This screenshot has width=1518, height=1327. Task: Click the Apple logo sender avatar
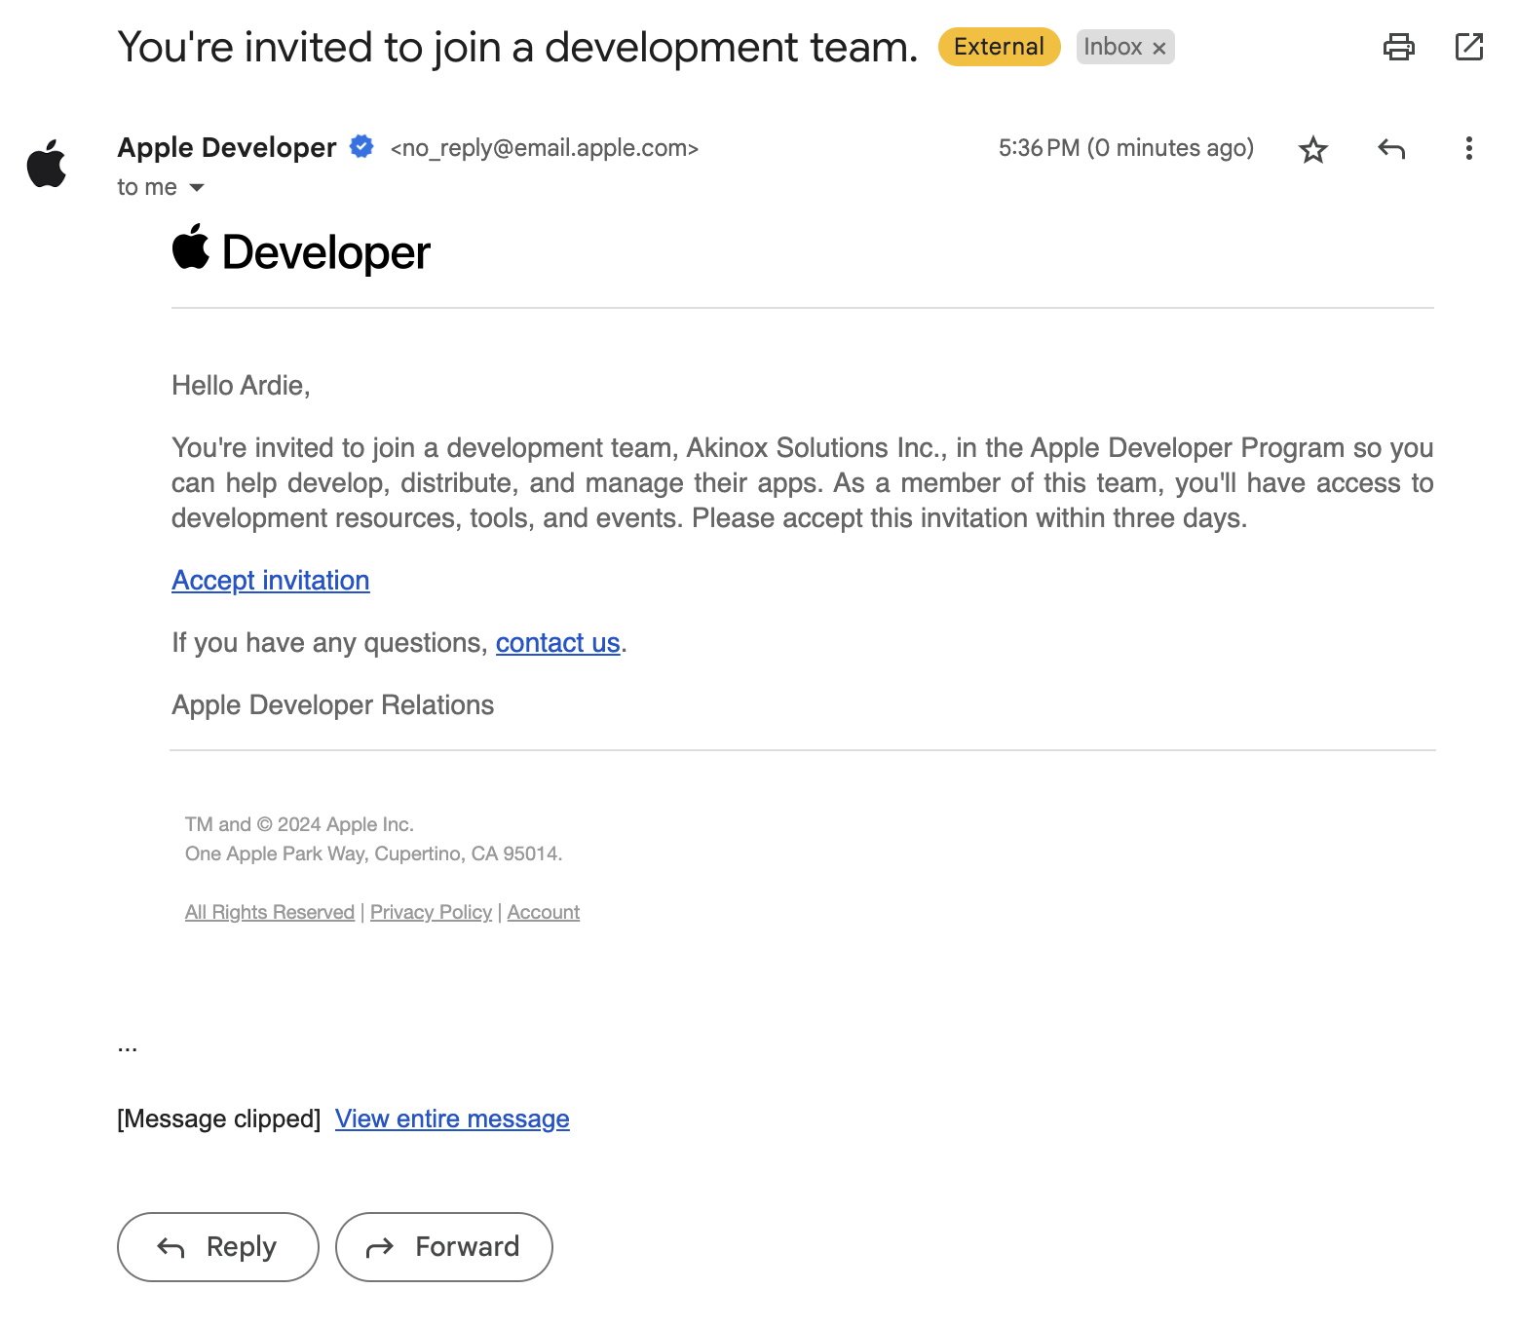coord(47,163)
